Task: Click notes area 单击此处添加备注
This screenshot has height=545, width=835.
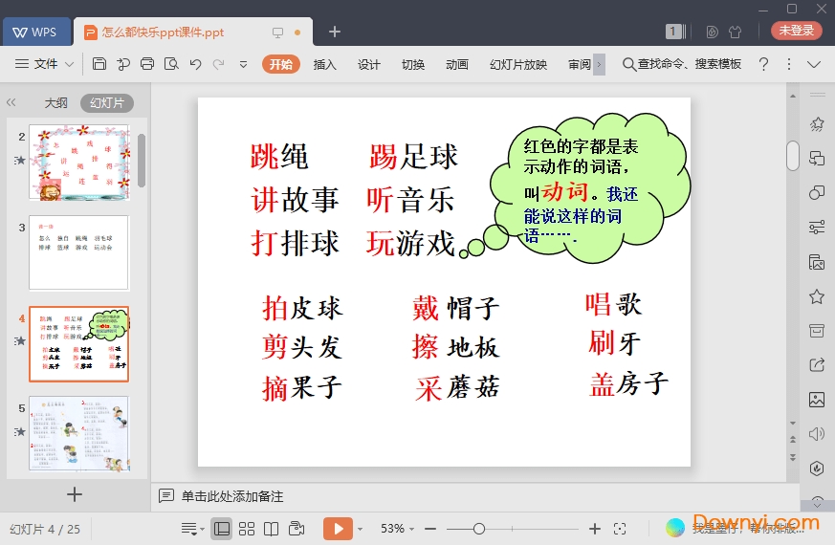Action: point(232,496)
